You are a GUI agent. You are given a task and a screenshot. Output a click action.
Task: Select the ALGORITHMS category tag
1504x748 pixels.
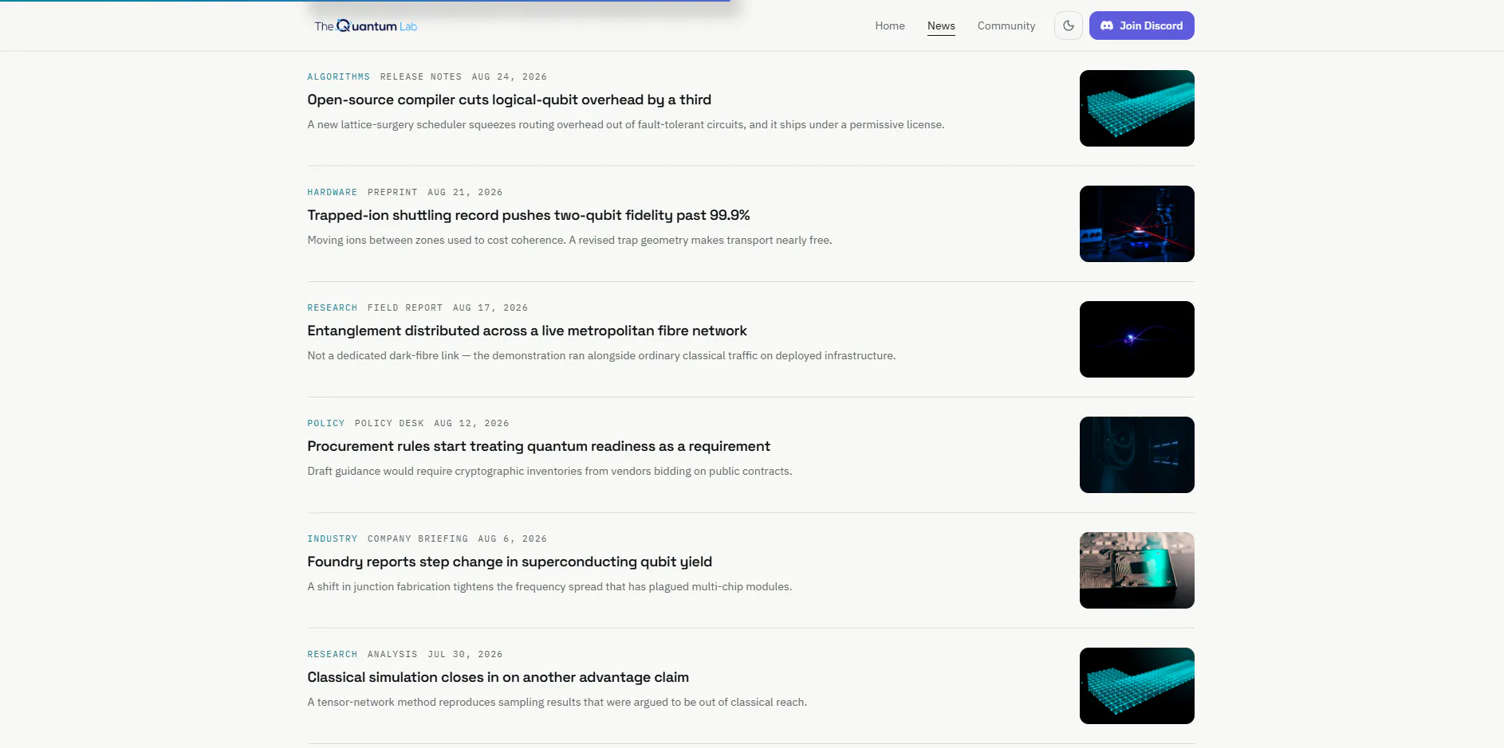pos(339,77)
